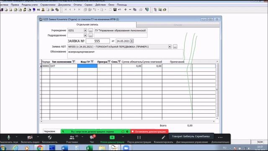Switch to the Список tab
The height and width of the screenshot is (151, 268).
178,25
